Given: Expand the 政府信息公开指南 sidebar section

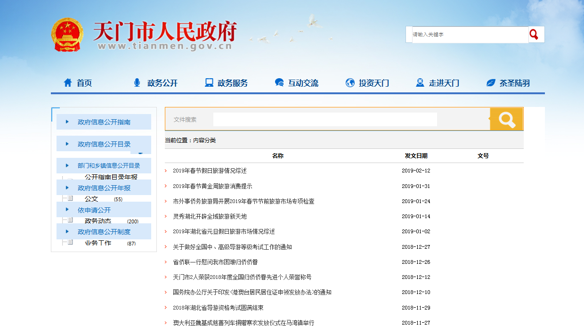Looking at the screenshot, I should [x=104, y=122].
